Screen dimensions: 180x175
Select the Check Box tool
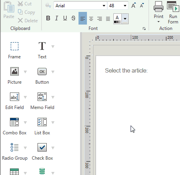42,147
